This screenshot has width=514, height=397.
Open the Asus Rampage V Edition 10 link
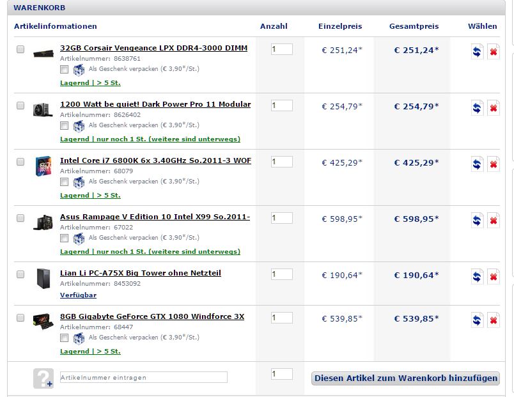coord(155,217)
